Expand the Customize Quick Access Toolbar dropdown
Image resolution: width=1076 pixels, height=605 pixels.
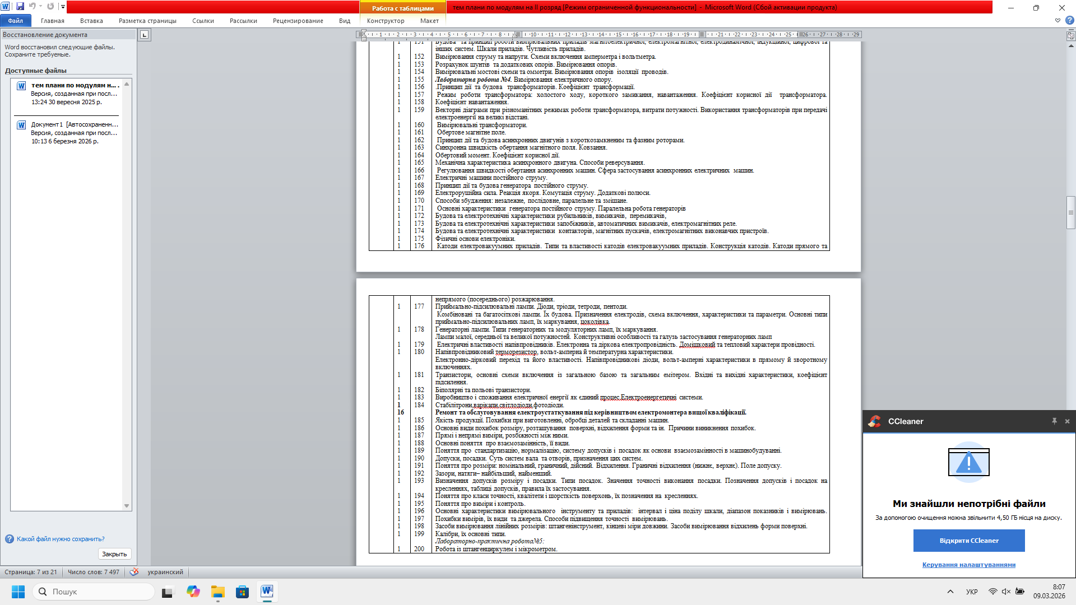[x=63, y=7]
